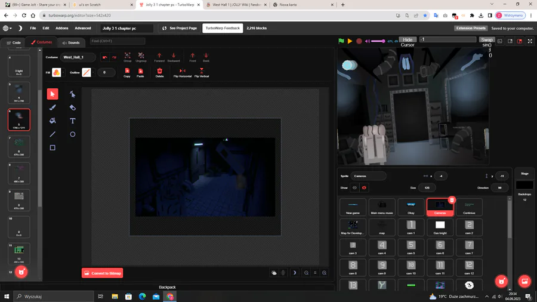Send selection to Back
Screen dimensions: 537x302
pyautogui.click(x=206, y=57)
